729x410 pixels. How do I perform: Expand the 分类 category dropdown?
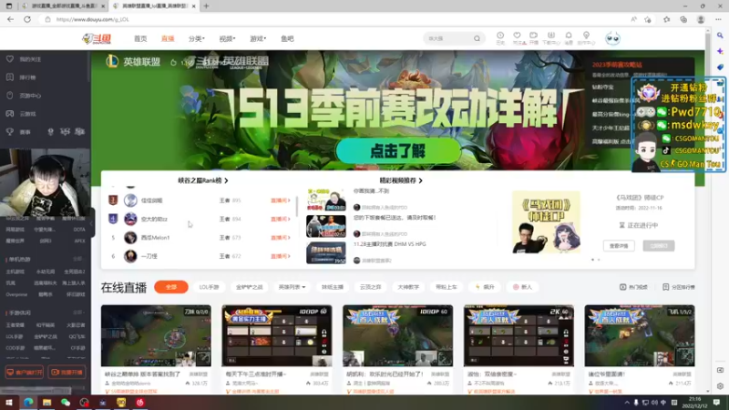196,38
